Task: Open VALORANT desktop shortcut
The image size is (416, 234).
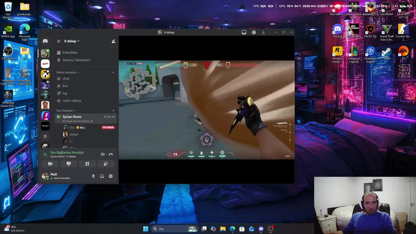Action: pos(387,9)
